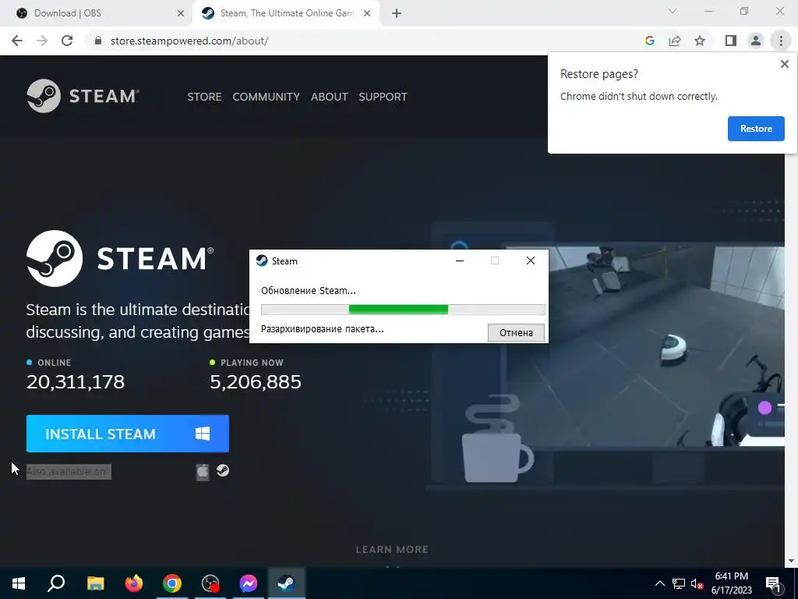Share this page using the share icon
This screenshot has width=798, height=599.
coord(675,41)
